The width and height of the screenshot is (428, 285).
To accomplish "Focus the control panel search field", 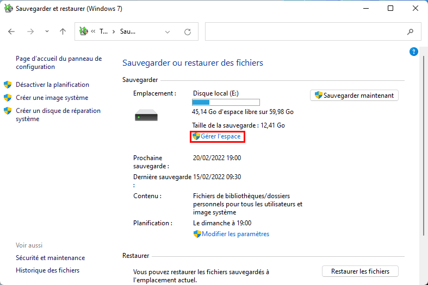I will [x=313, y=31].
